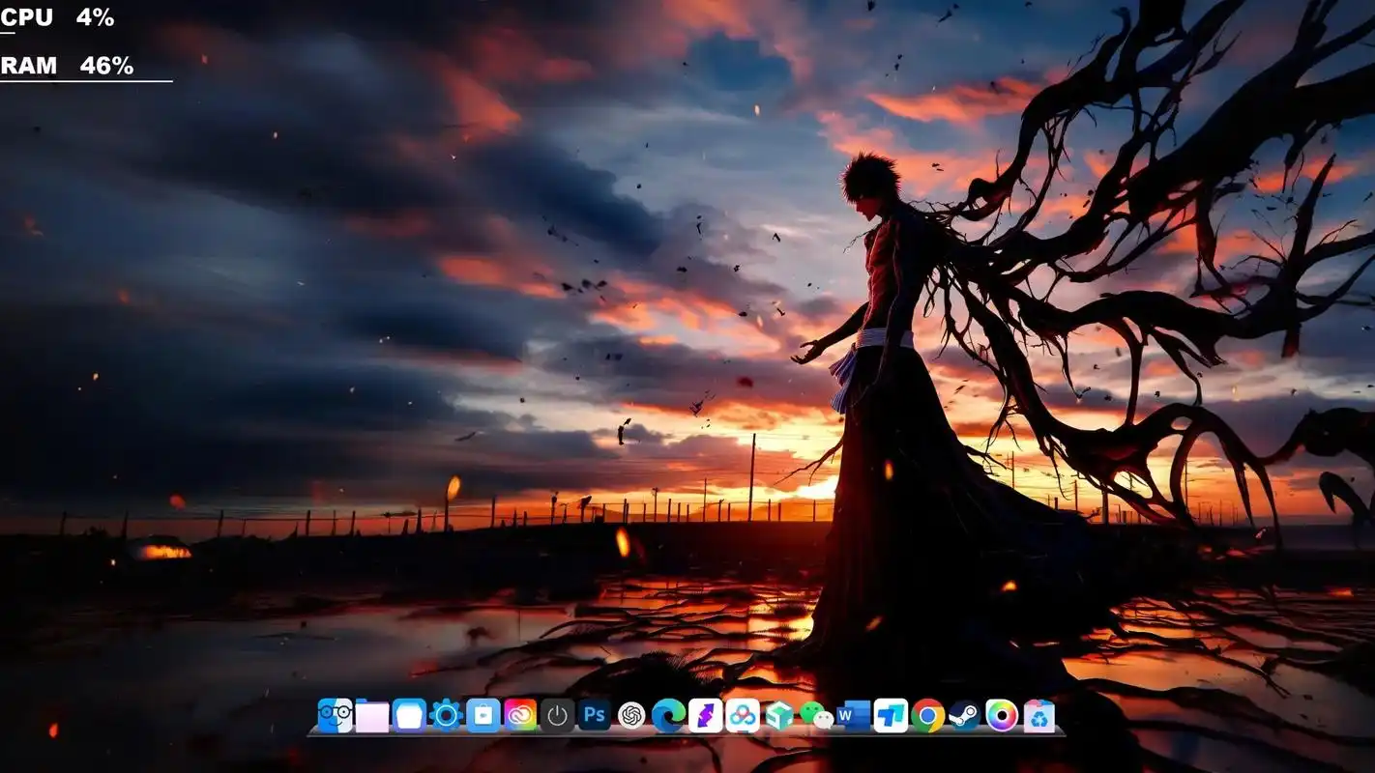Open the Store shopping bag icon
The width and height of the screenshot is (1375, 773).
pos(483,716)
